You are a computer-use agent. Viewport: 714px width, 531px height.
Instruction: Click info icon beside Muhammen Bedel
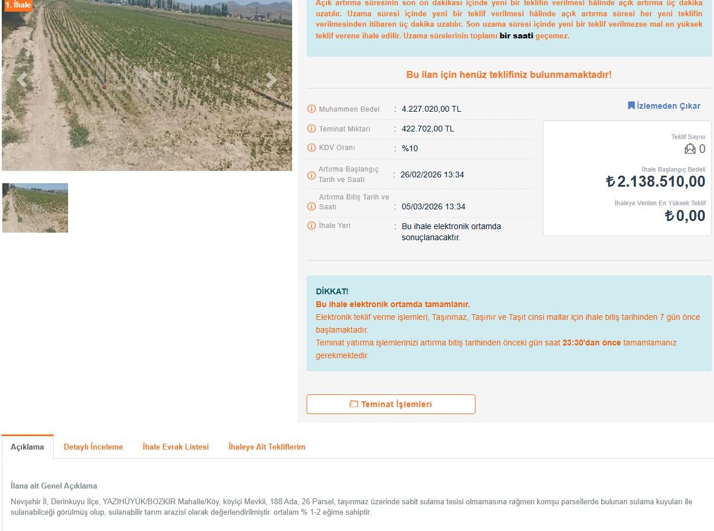(x=311, y=109)
